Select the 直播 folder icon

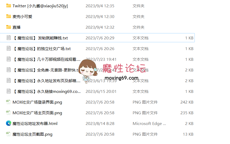coord(9,27)
